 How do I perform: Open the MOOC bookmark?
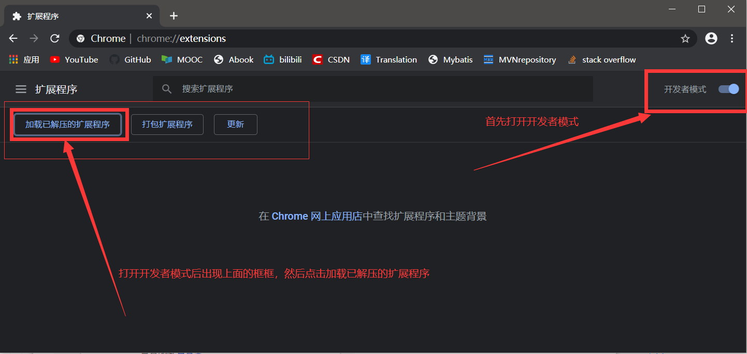182,59
